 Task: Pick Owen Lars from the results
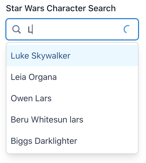click(x=72, y=98)
